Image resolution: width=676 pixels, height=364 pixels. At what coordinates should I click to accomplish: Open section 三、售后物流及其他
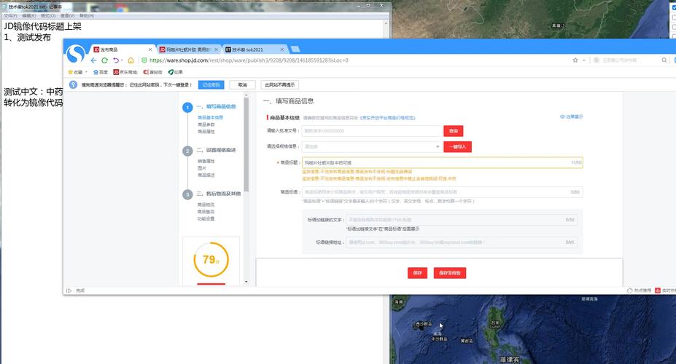pos(219,194)
